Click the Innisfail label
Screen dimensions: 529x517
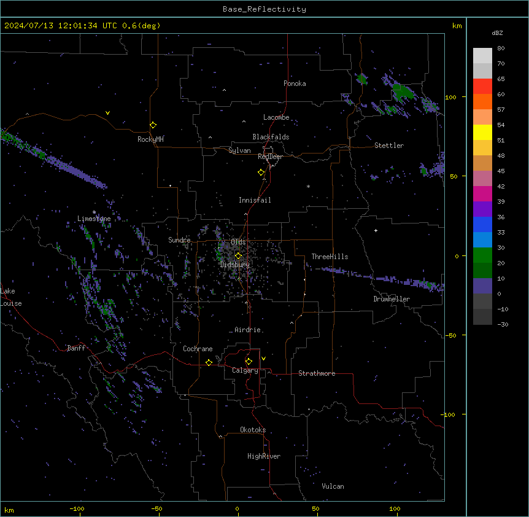255,200
